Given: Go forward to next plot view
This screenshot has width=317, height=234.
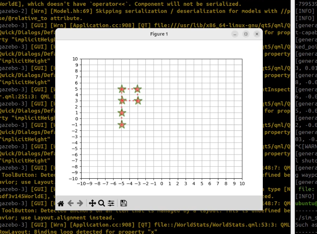Looking at the screenshot, I should tap(80, 203).
